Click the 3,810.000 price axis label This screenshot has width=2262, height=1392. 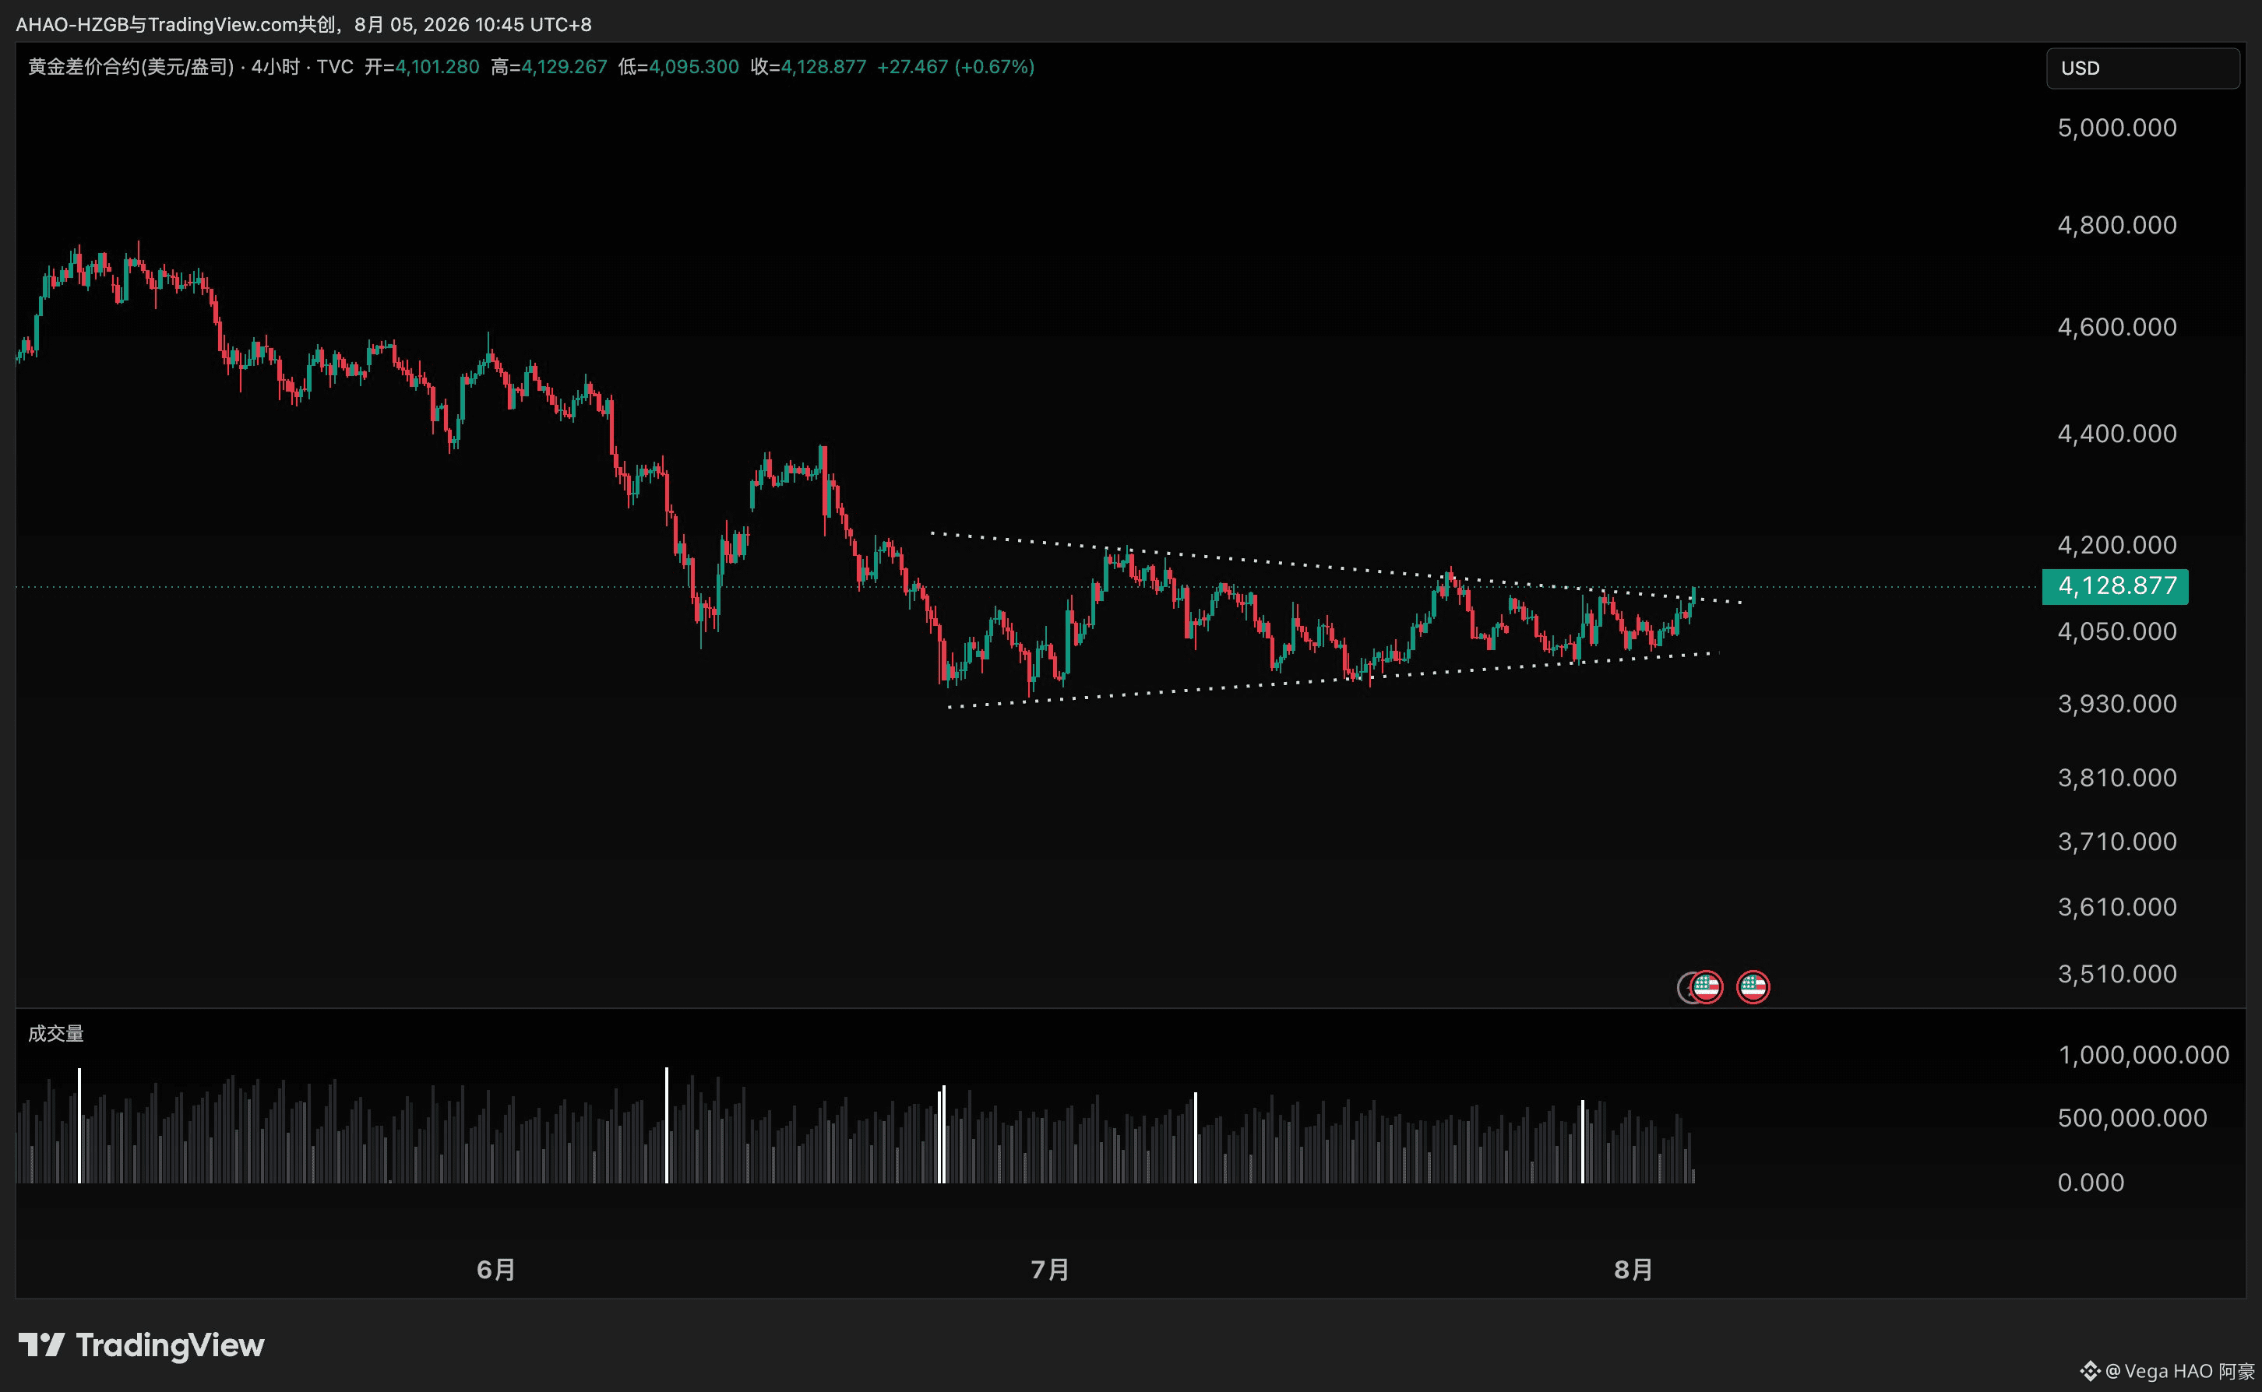coord(2117,778)
